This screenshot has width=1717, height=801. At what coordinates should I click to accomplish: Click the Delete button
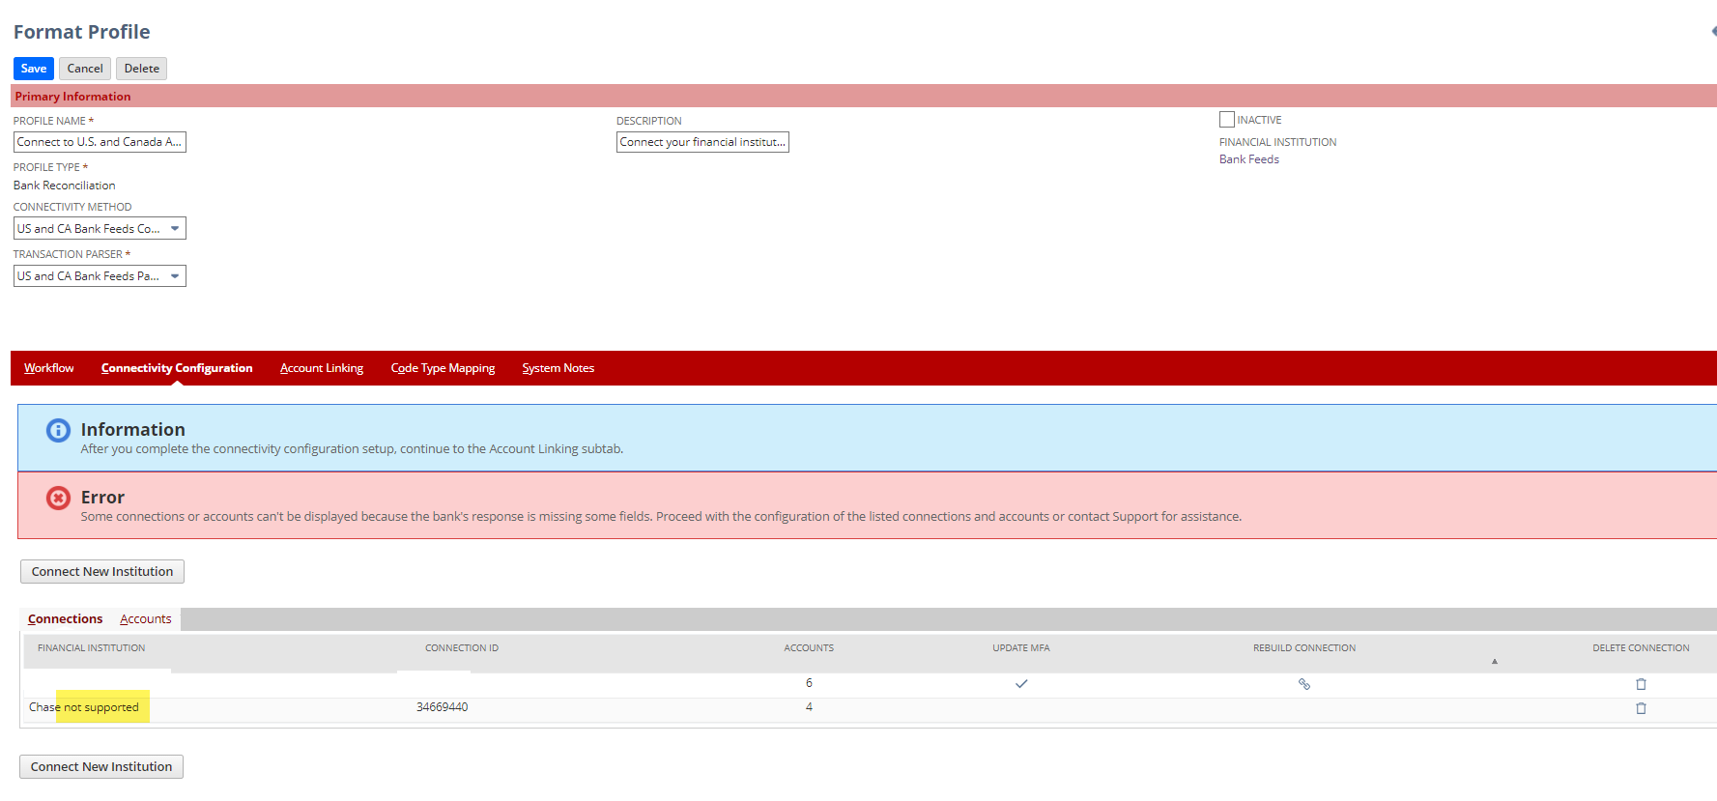click(x=141, y=69)
